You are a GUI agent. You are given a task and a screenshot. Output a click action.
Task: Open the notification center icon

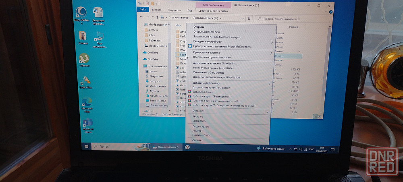click(332, 149)
